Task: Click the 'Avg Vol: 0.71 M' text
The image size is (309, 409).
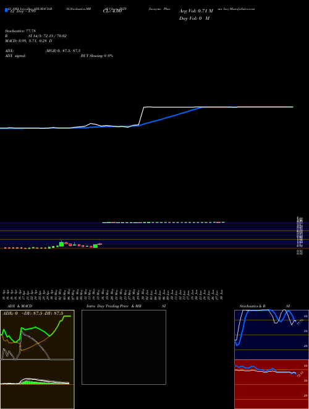Action: tap(196, 11)
